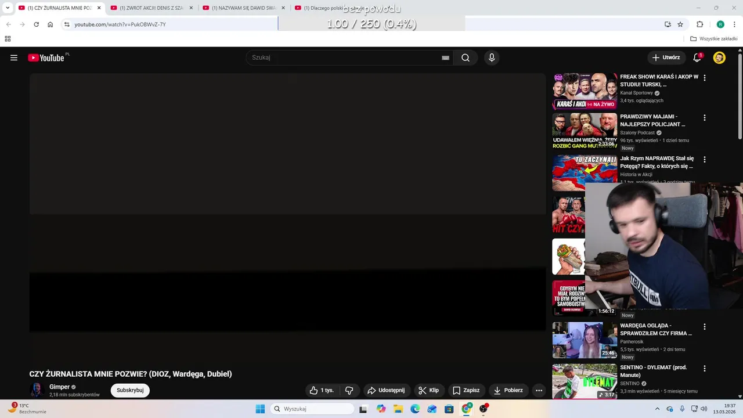Show hidden system tray icons chevron

(x=657, y=409)
